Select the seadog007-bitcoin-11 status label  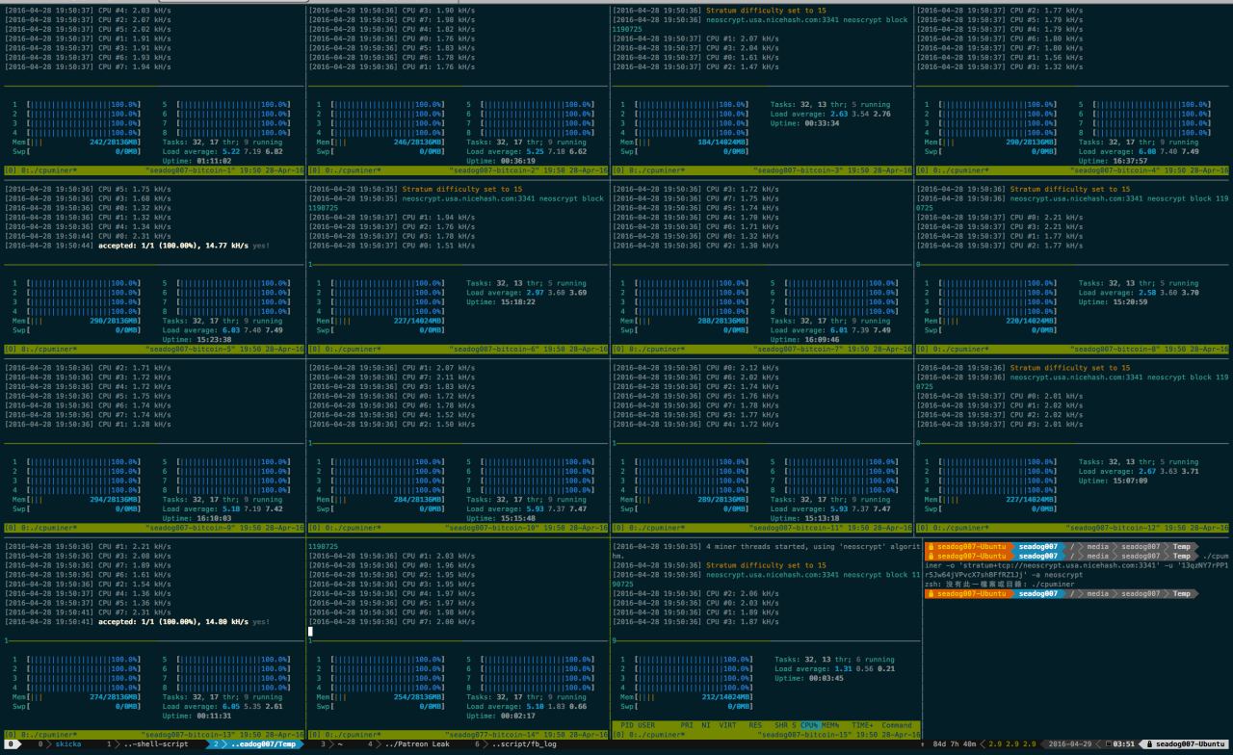[800, 528]
